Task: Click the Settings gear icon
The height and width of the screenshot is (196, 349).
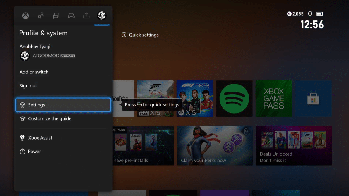Action: tap(23, 105)
